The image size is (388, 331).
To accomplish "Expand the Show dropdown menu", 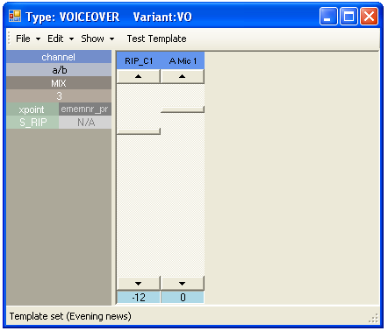I will pos(97,39).
